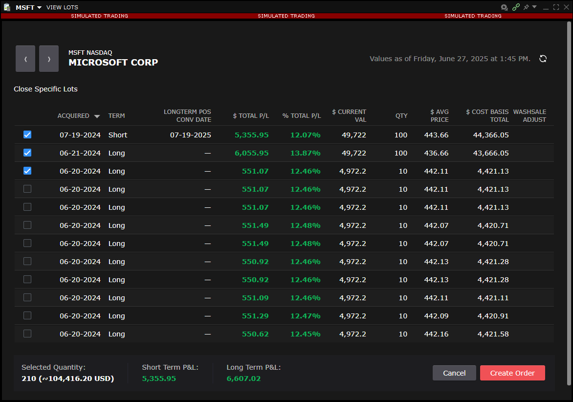
Task: Cancel closing the specific lots
Action: pos(454,373)
